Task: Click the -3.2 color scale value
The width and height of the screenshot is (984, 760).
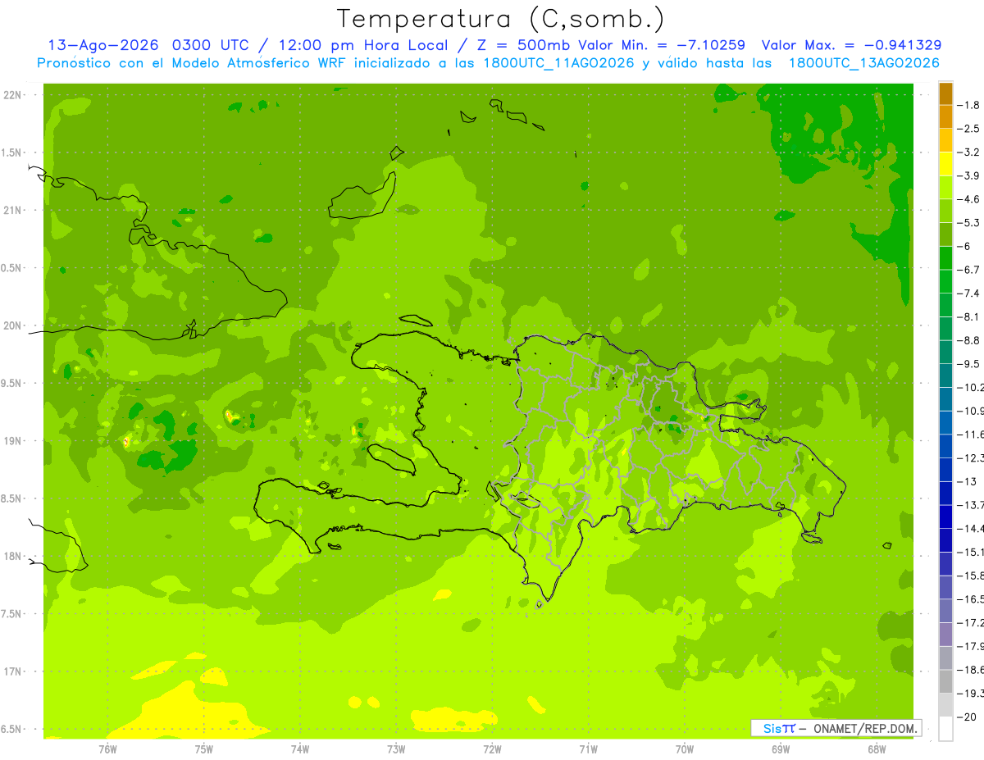Action: coord(969,152)
